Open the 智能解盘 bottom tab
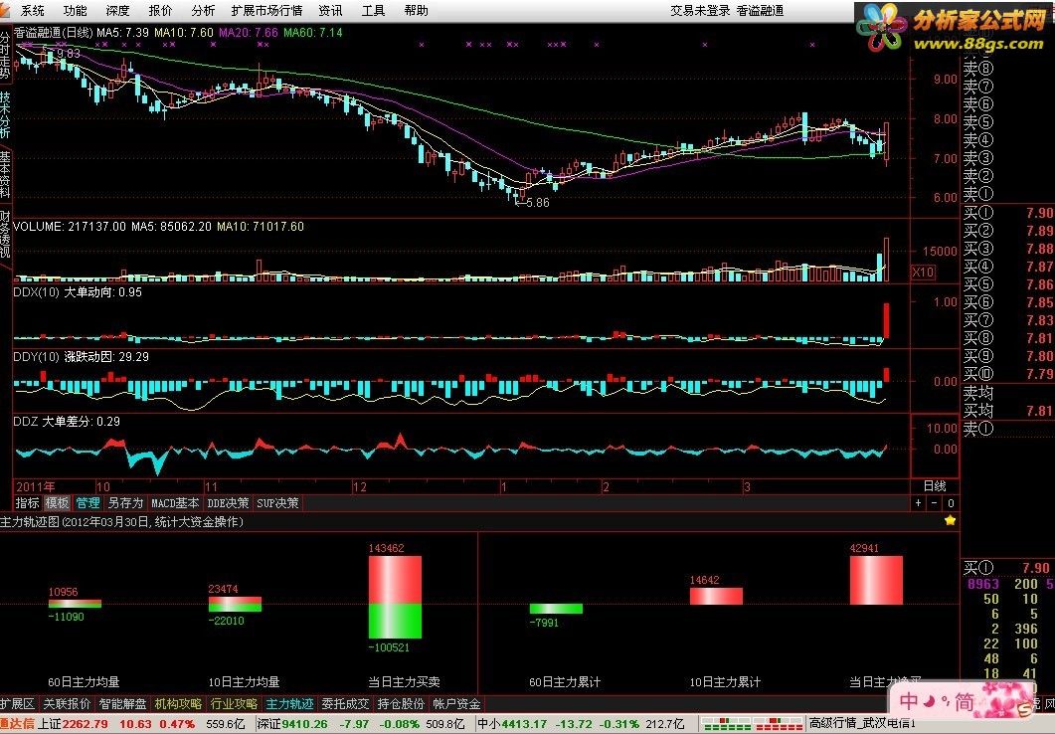This screenshot has width=1055, height=734. pos(122,704)
